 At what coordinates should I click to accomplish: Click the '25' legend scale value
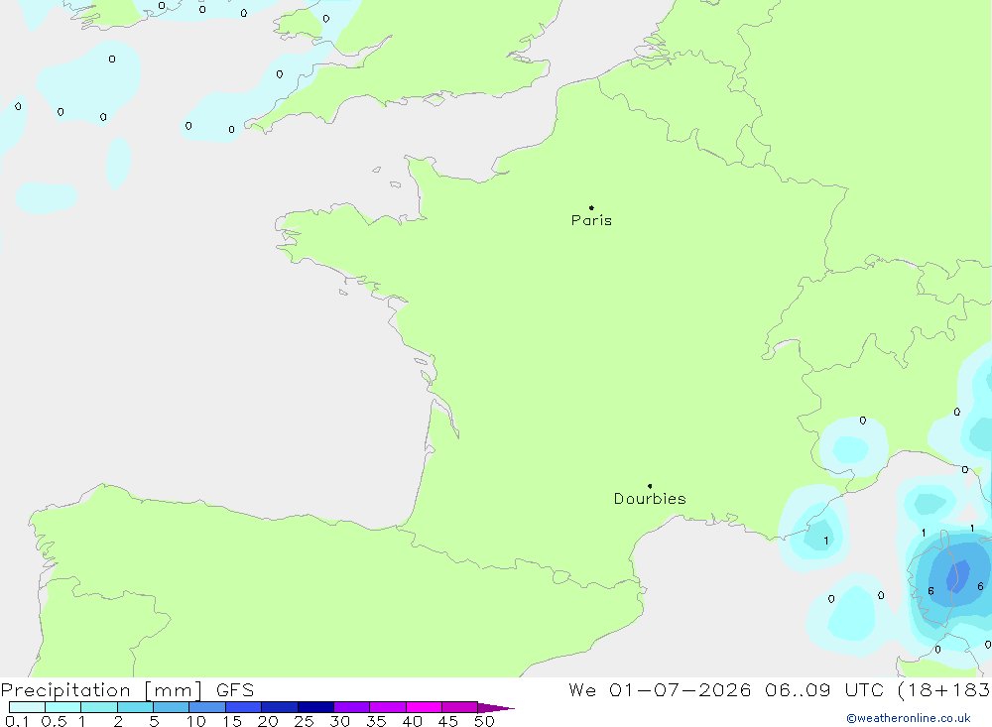click(304, 721)
